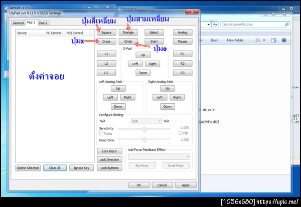This screenshot has width=301, height=207.
Task: Confirm settings with OK button
Action: (139, 185)
